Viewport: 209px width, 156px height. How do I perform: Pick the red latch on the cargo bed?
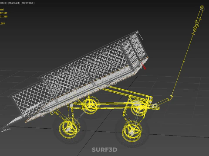pyautogui.click(x=144, y=66)
